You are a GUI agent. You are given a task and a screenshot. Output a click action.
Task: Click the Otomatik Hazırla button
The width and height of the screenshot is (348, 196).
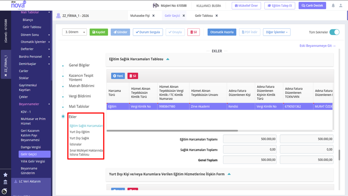click(222, 32)
